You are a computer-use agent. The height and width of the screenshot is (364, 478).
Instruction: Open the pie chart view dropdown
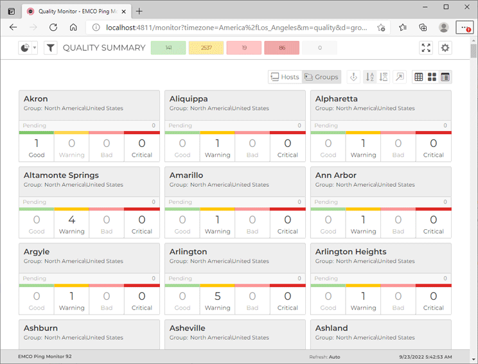[28, 48]
